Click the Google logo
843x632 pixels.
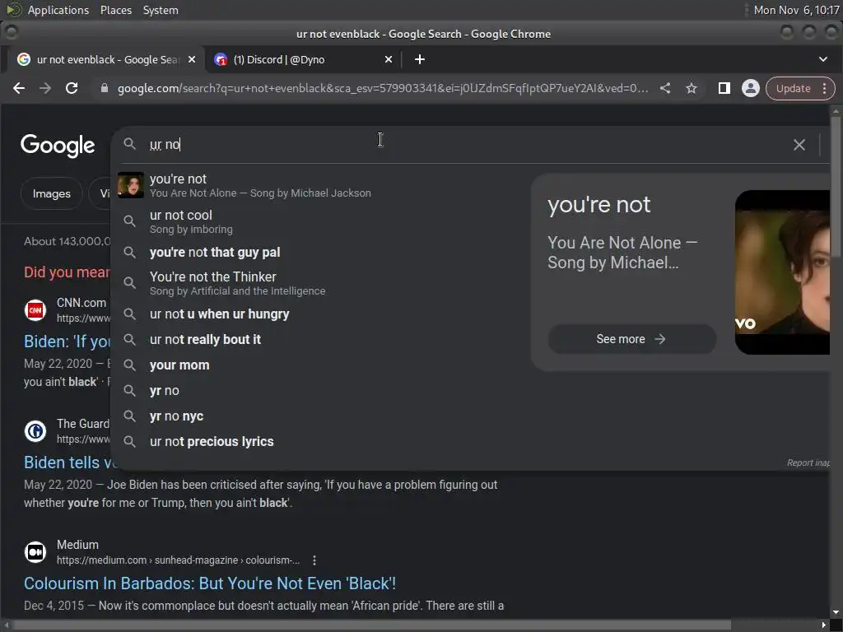58,145
